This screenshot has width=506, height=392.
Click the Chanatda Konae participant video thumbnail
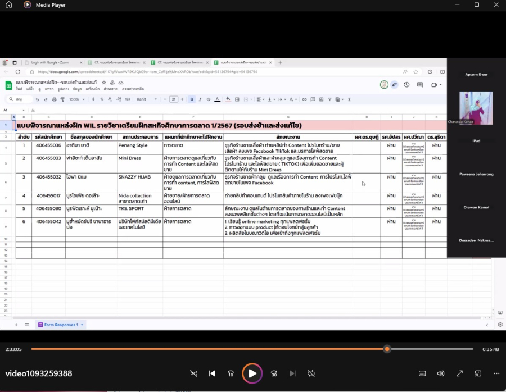(x=476, y=108)
